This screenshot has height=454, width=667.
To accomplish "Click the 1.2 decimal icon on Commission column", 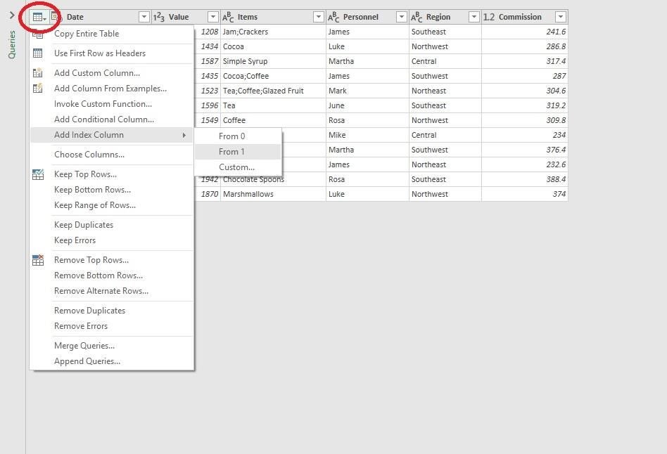I will click(x=490, y=15).
